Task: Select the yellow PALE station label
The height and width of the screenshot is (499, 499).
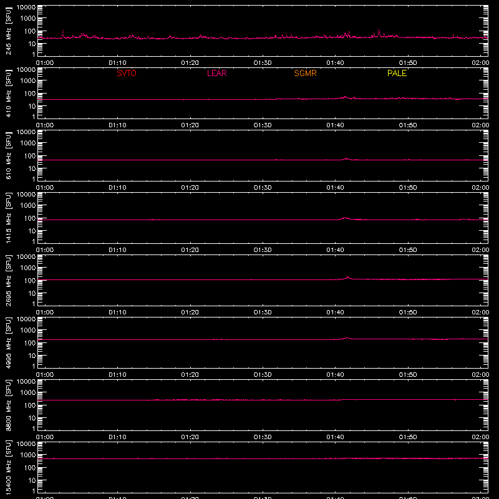Action: [397, 73]
